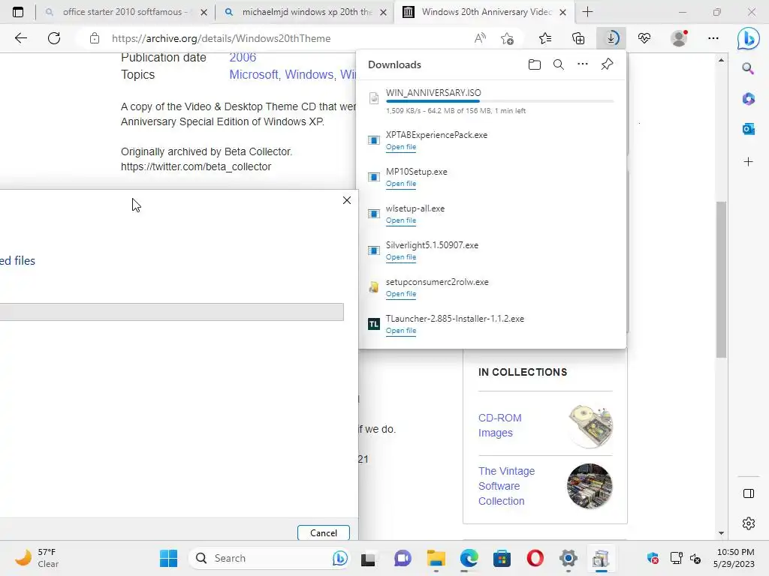Refresh the archive.org page

[54, 38]
